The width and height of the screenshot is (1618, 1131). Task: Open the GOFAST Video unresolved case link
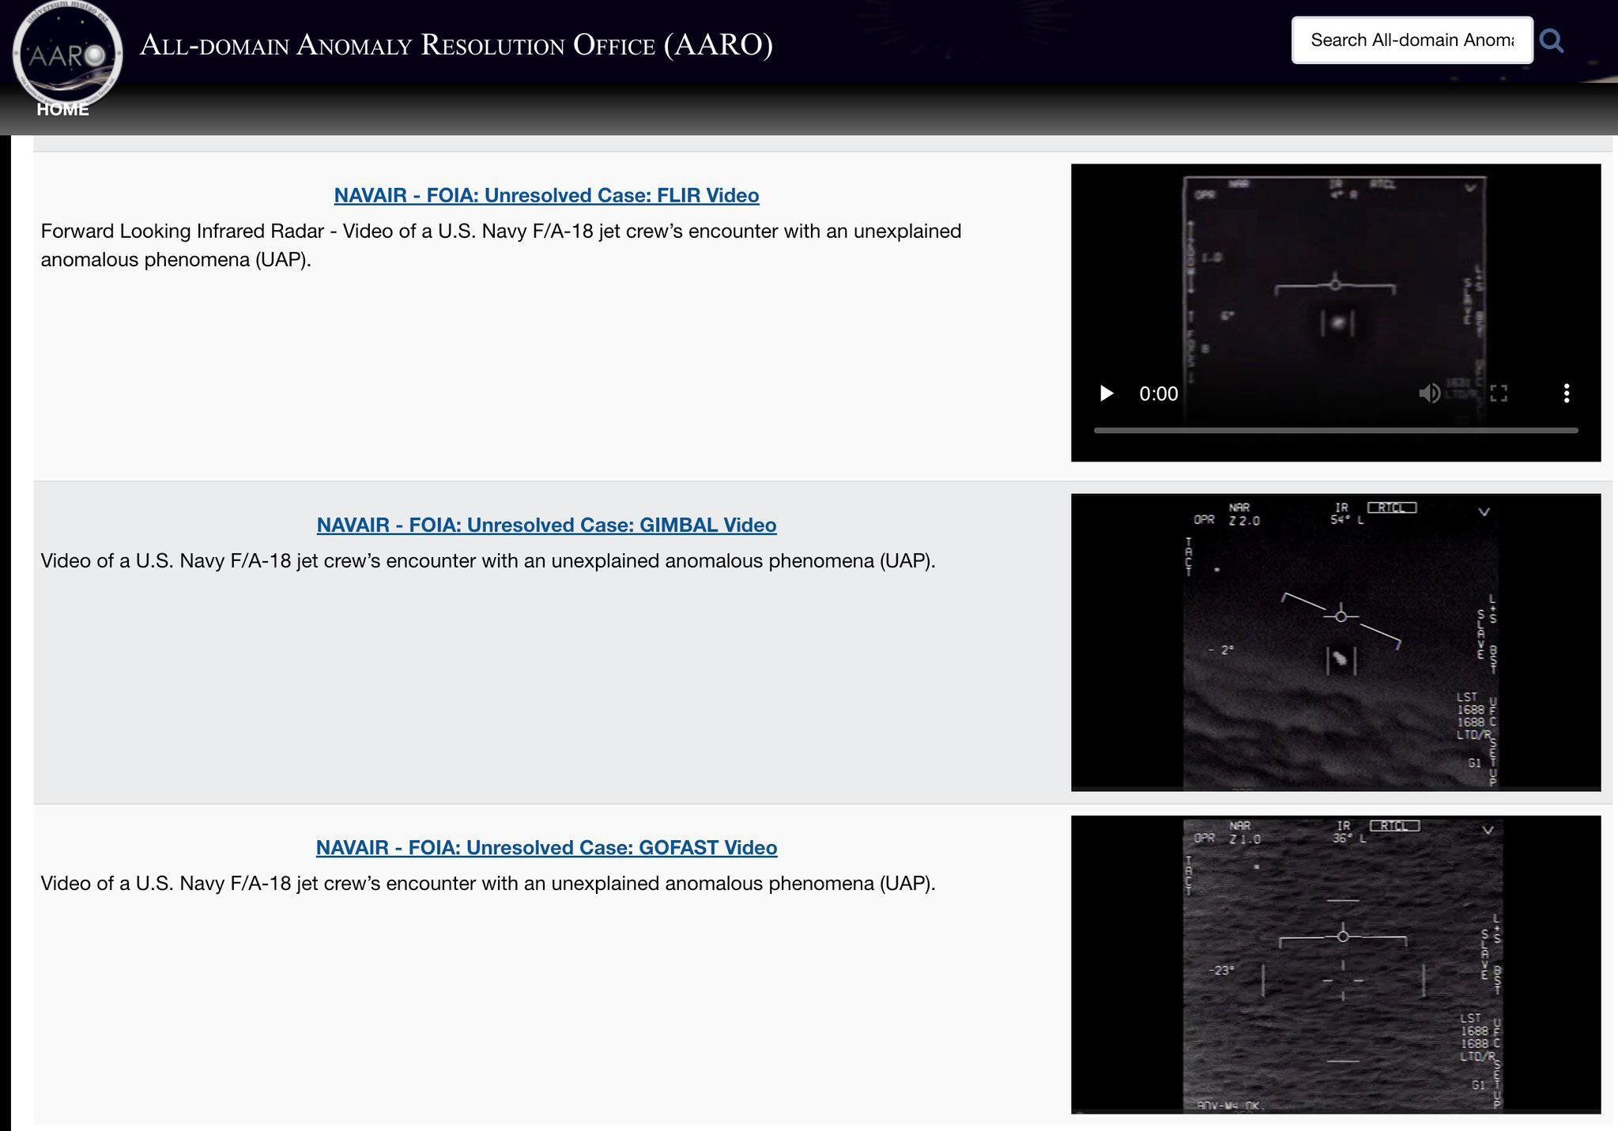[x=546, y=847]
